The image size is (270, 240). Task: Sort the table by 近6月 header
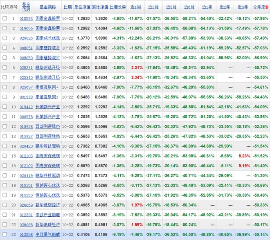tap(189, 7)
